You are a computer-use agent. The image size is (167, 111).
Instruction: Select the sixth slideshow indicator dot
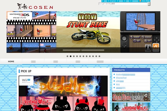pos(83,56)
